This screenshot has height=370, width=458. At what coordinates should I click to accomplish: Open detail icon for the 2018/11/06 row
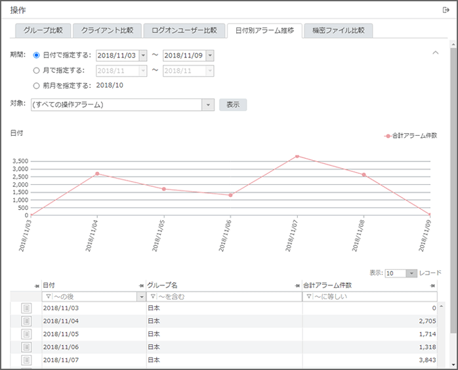26,347
